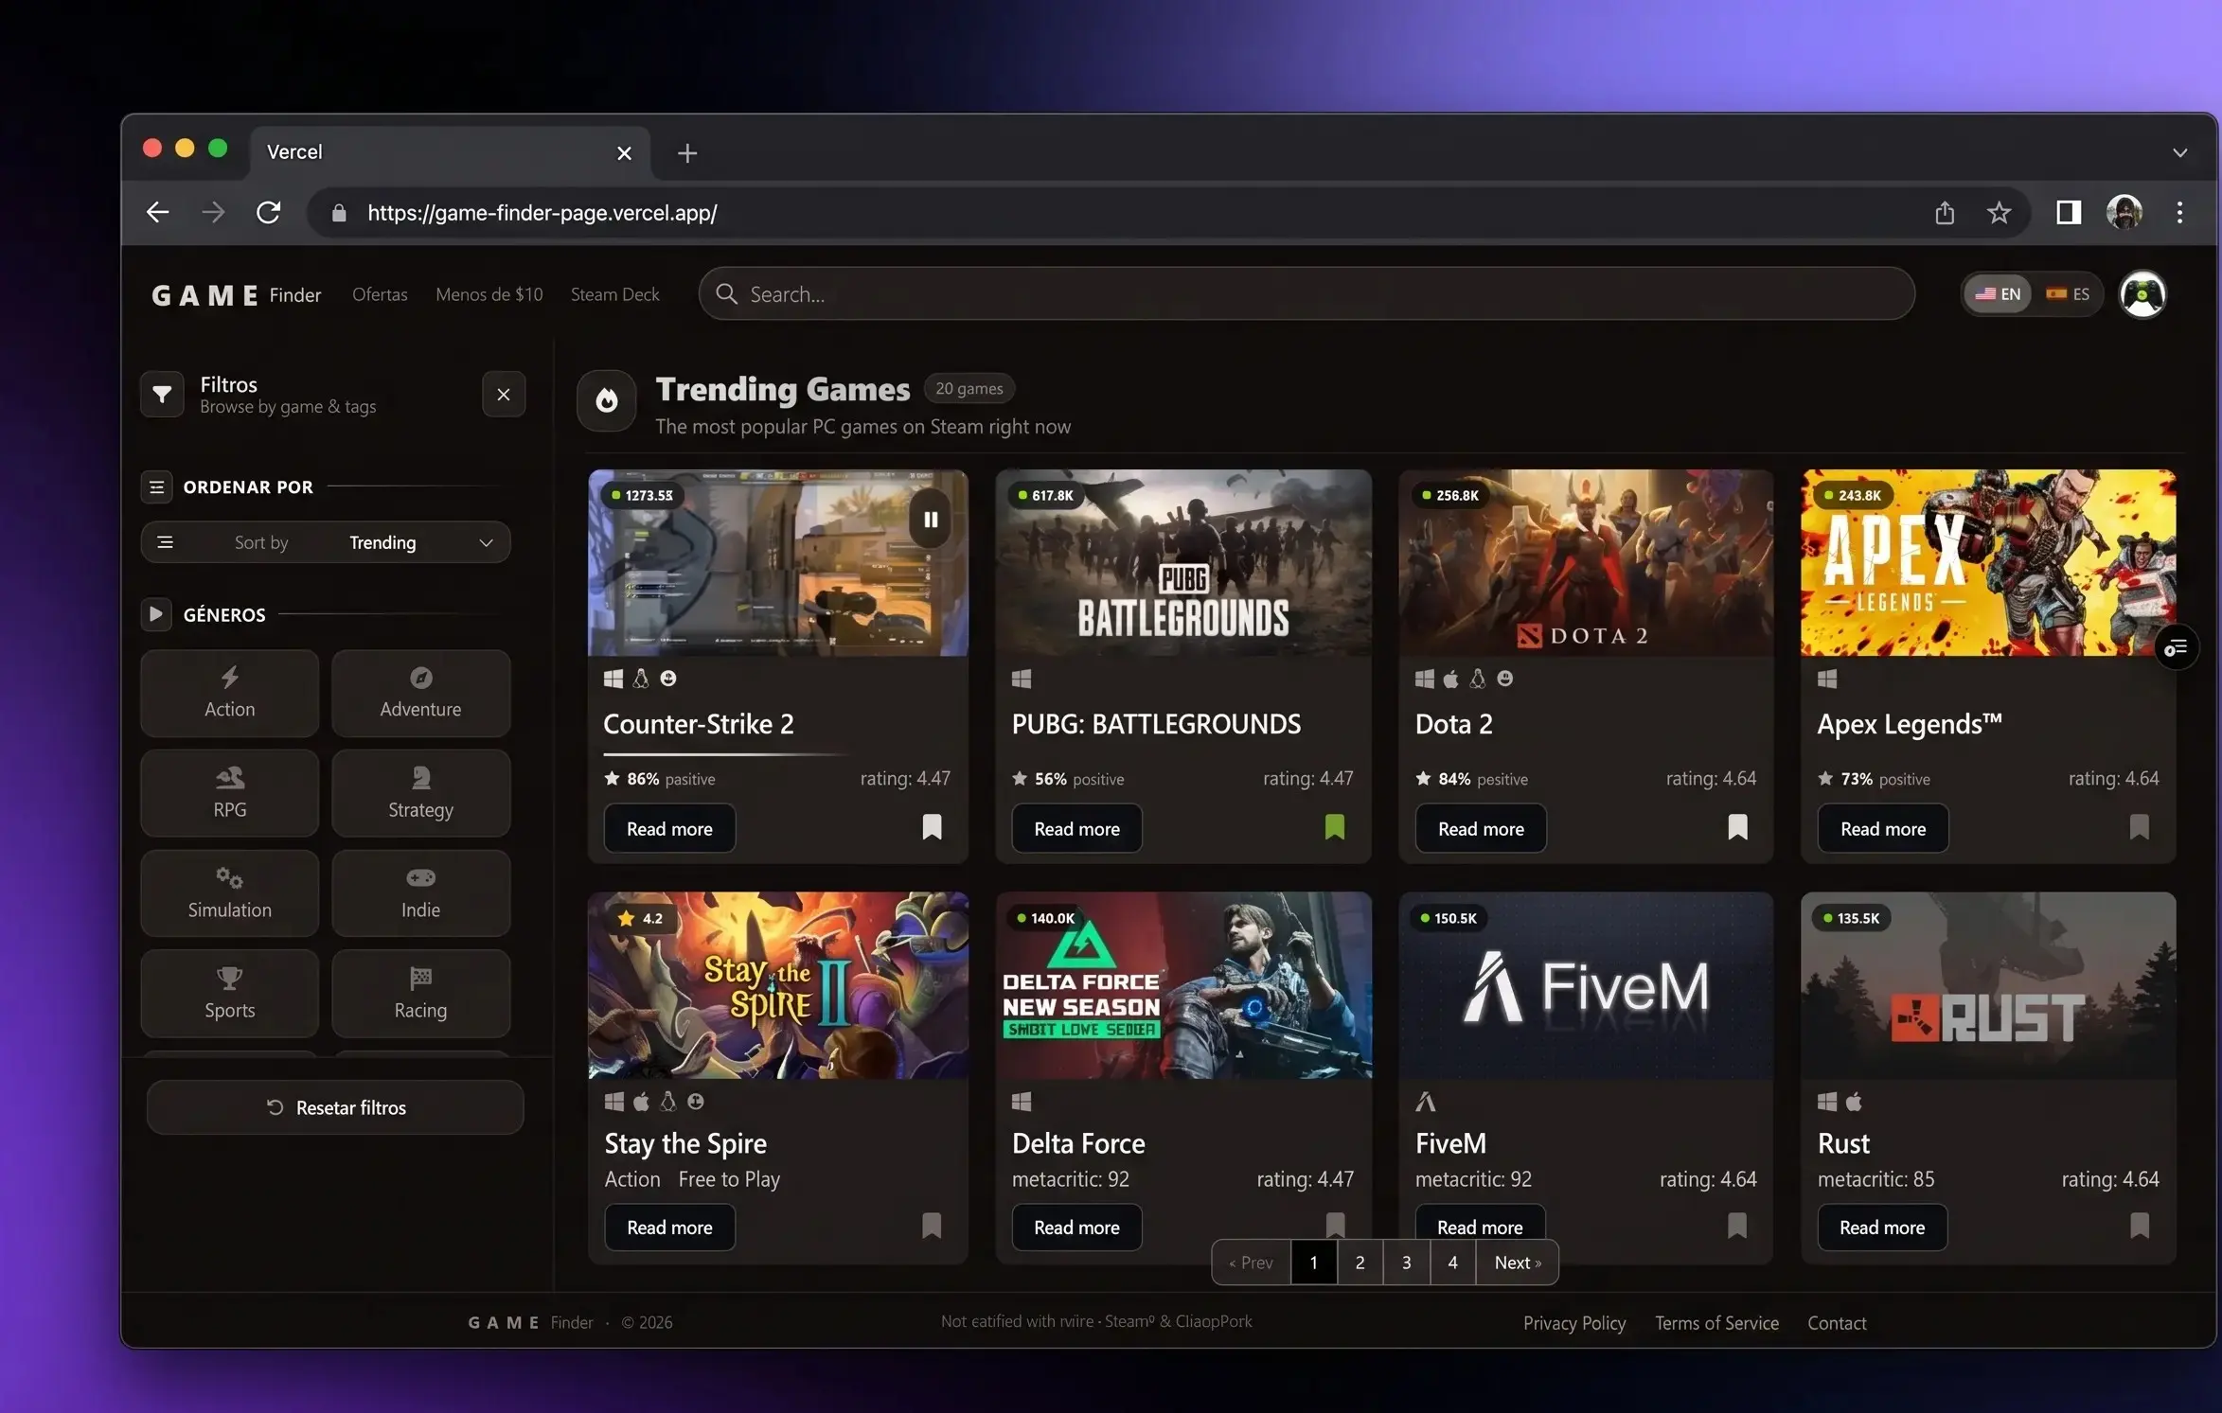Switch language to EN
Viewport: 2222px width, 1413px height.
1998,294
